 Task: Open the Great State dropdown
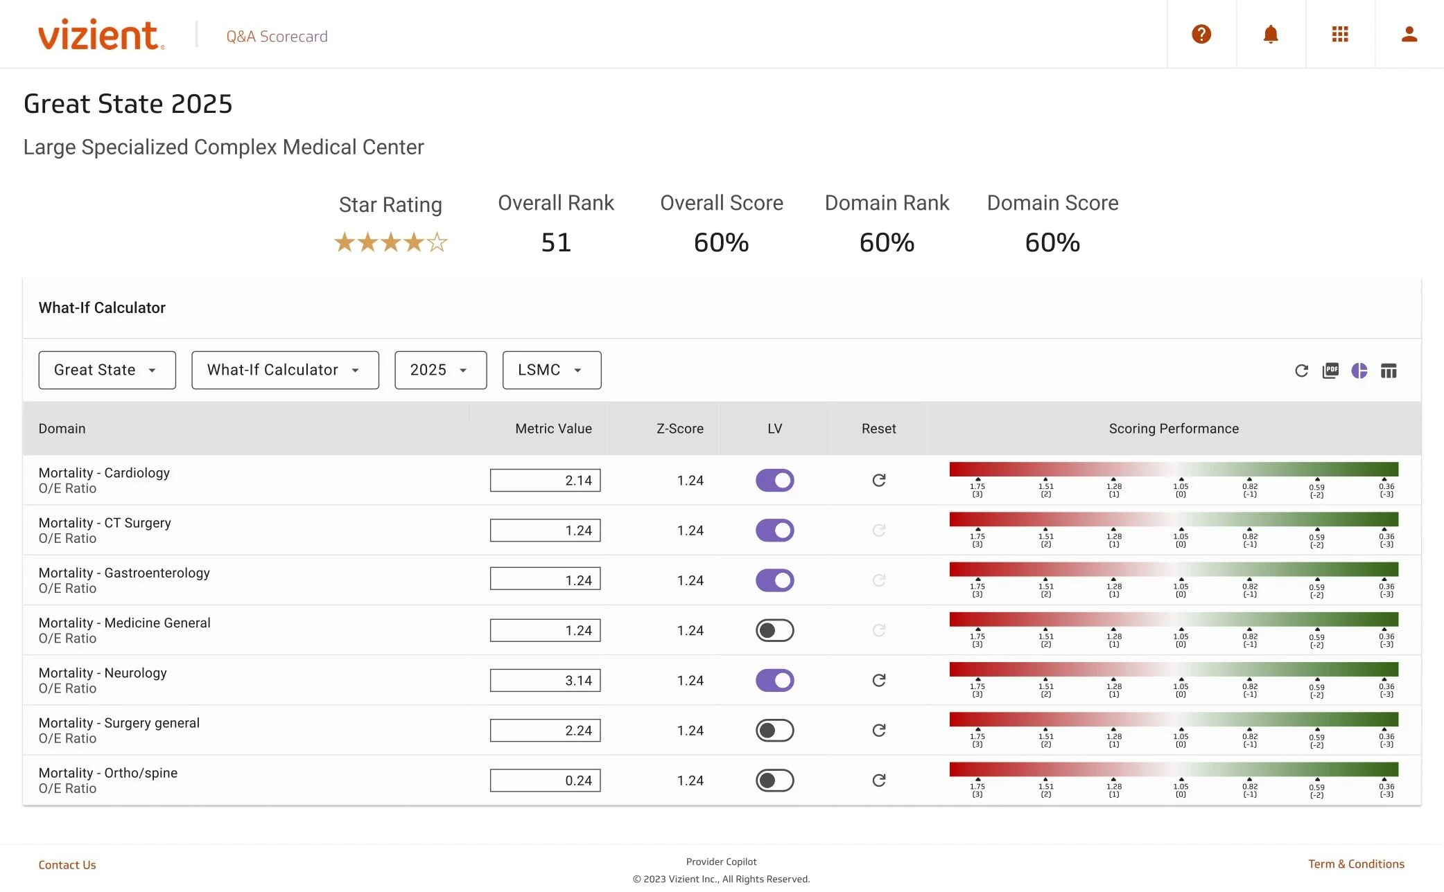point(106,370)
